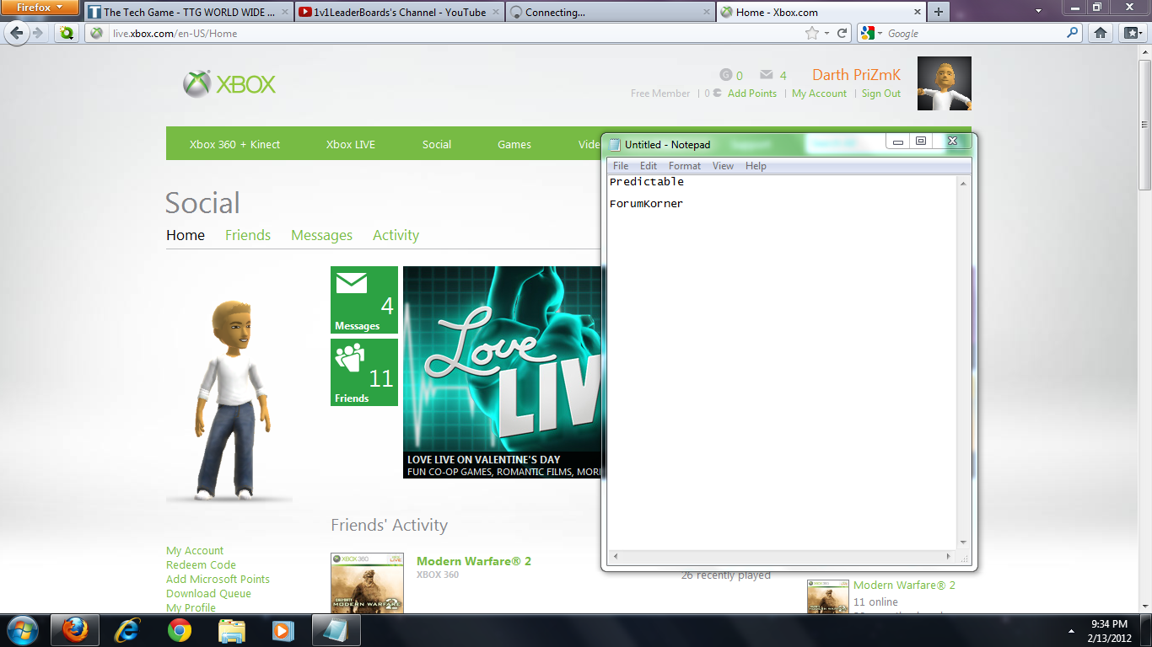Click the Gamerscore G icon in the header
Image resolution: width=1152 pixels, height=647 pixels.
(x=726, y=75)
